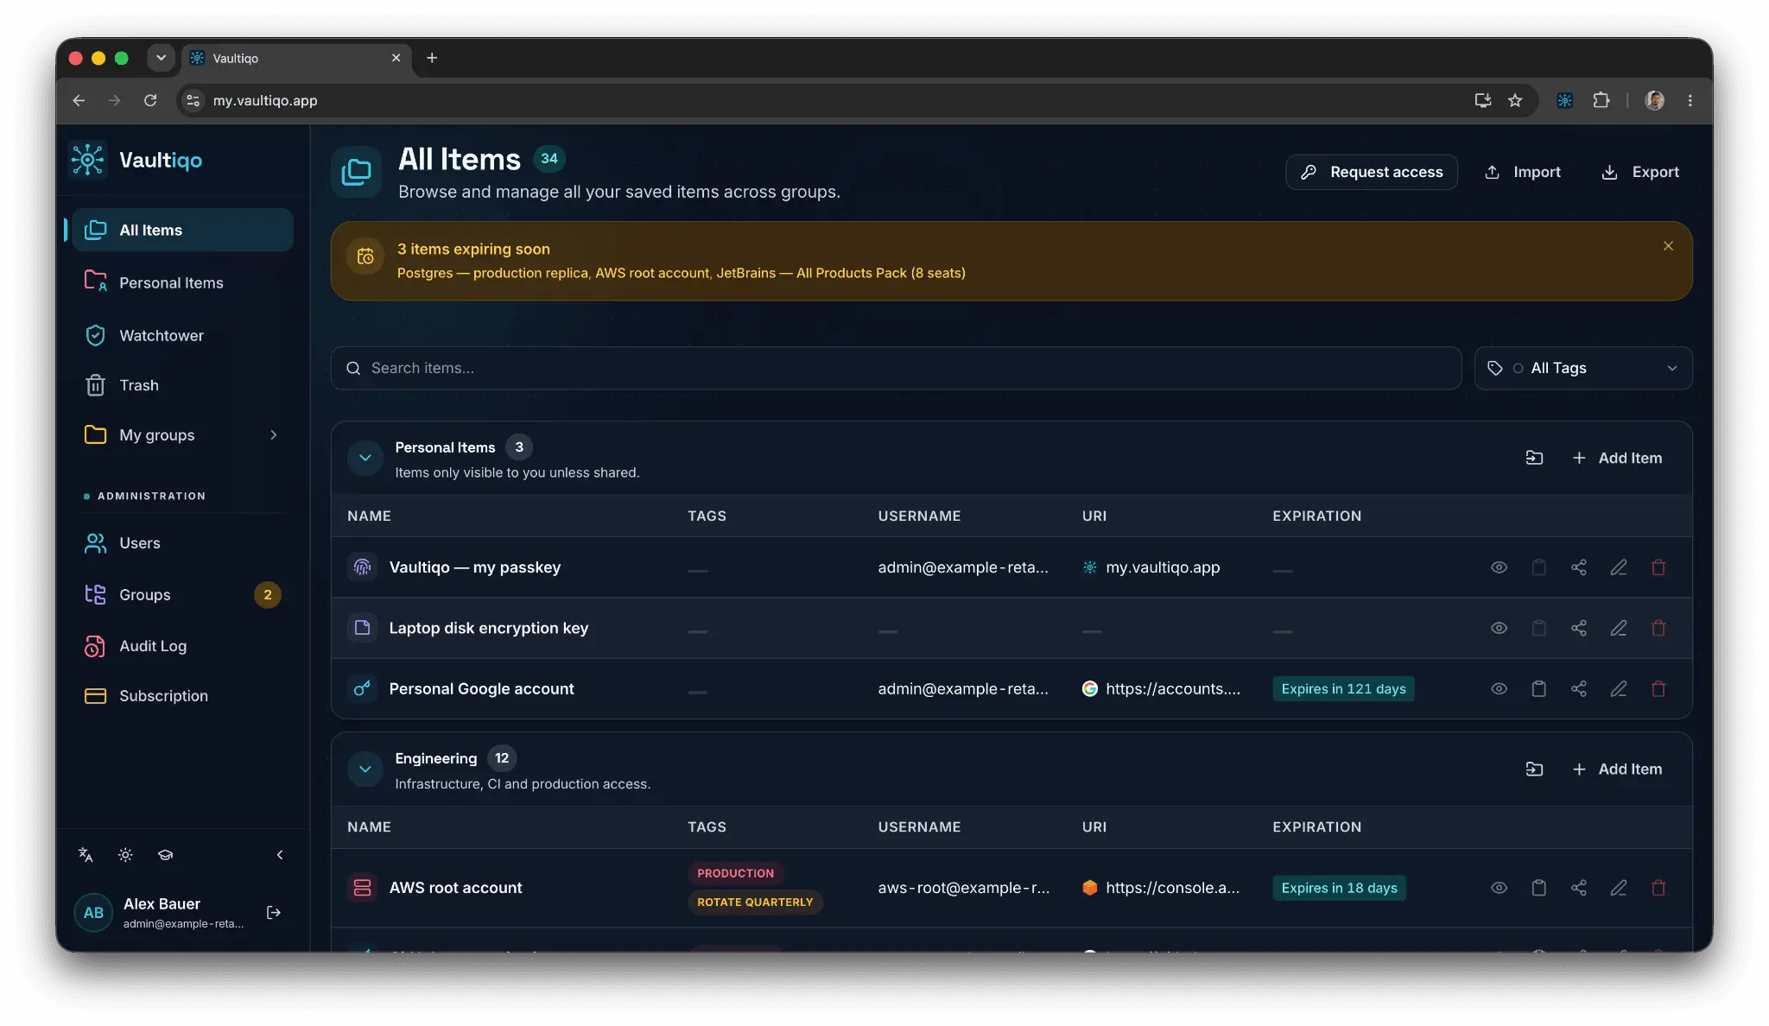Open Users administration page
This screenshot has width=1769, height=1026.
182,543
